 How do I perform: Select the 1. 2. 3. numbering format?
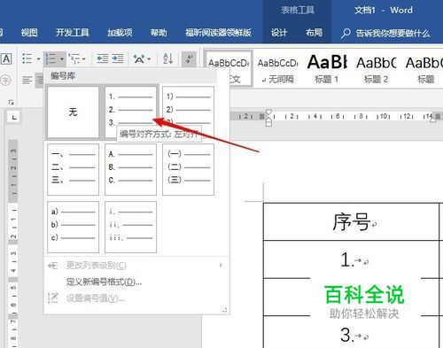130,112
